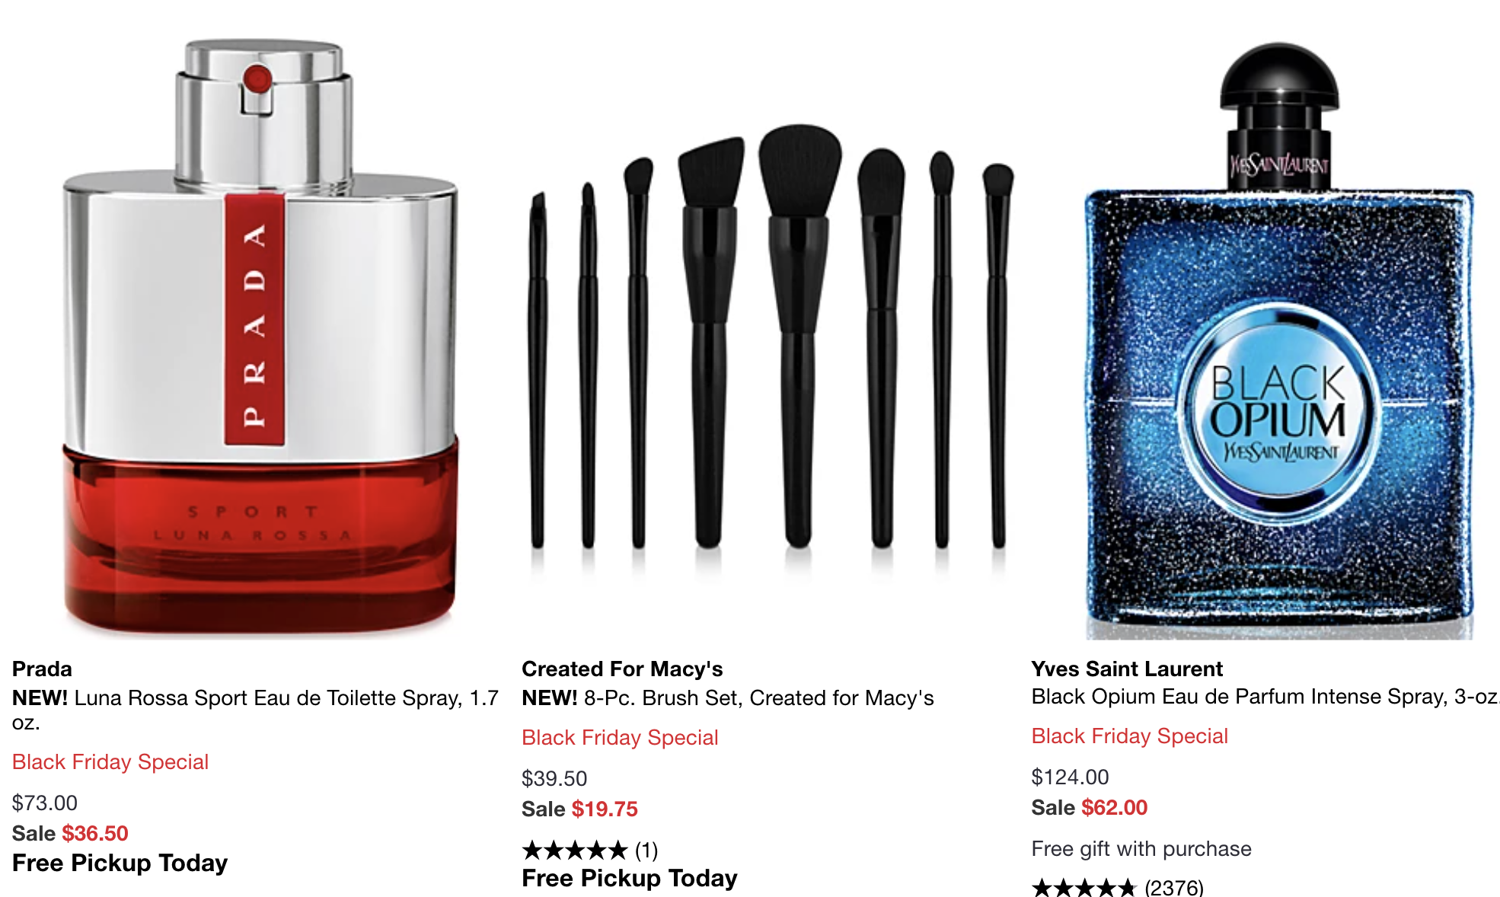Click the star rating of Black Opium
Image resolution: width=1500 pixels, height=897 pixels.
[1084, 887]
